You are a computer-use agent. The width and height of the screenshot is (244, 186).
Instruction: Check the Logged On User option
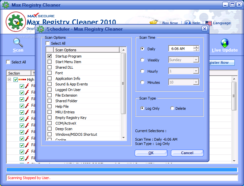coord(50,90)
